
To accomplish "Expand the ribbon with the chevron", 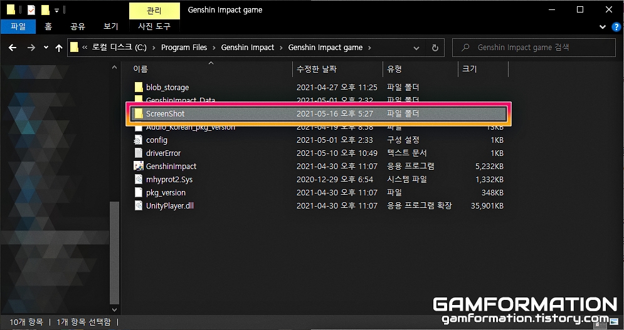I will (x=603, y=27).
